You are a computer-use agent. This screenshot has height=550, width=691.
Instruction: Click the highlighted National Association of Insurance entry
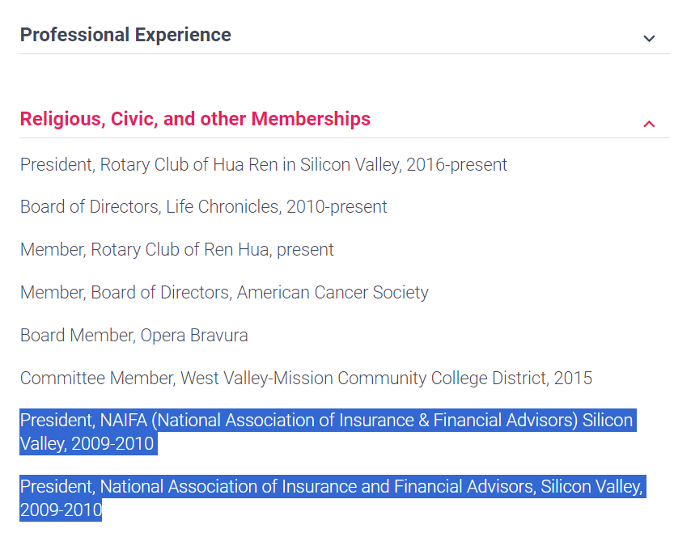click(333, 498)
